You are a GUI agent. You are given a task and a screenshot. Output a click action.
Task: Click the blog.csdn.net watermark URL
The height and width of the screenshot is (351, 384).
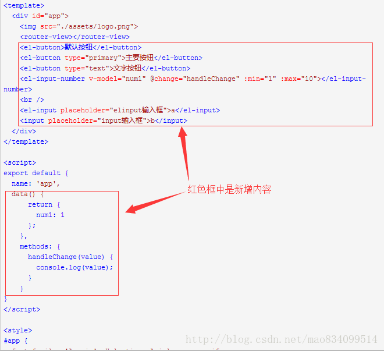click(x=282, y=339)
